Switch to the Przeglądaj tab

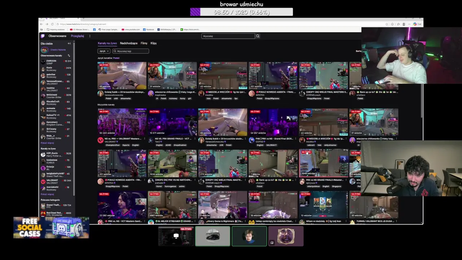[x=77, y=36]
